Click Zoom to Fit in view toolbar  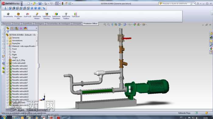(x=105, y=25)
